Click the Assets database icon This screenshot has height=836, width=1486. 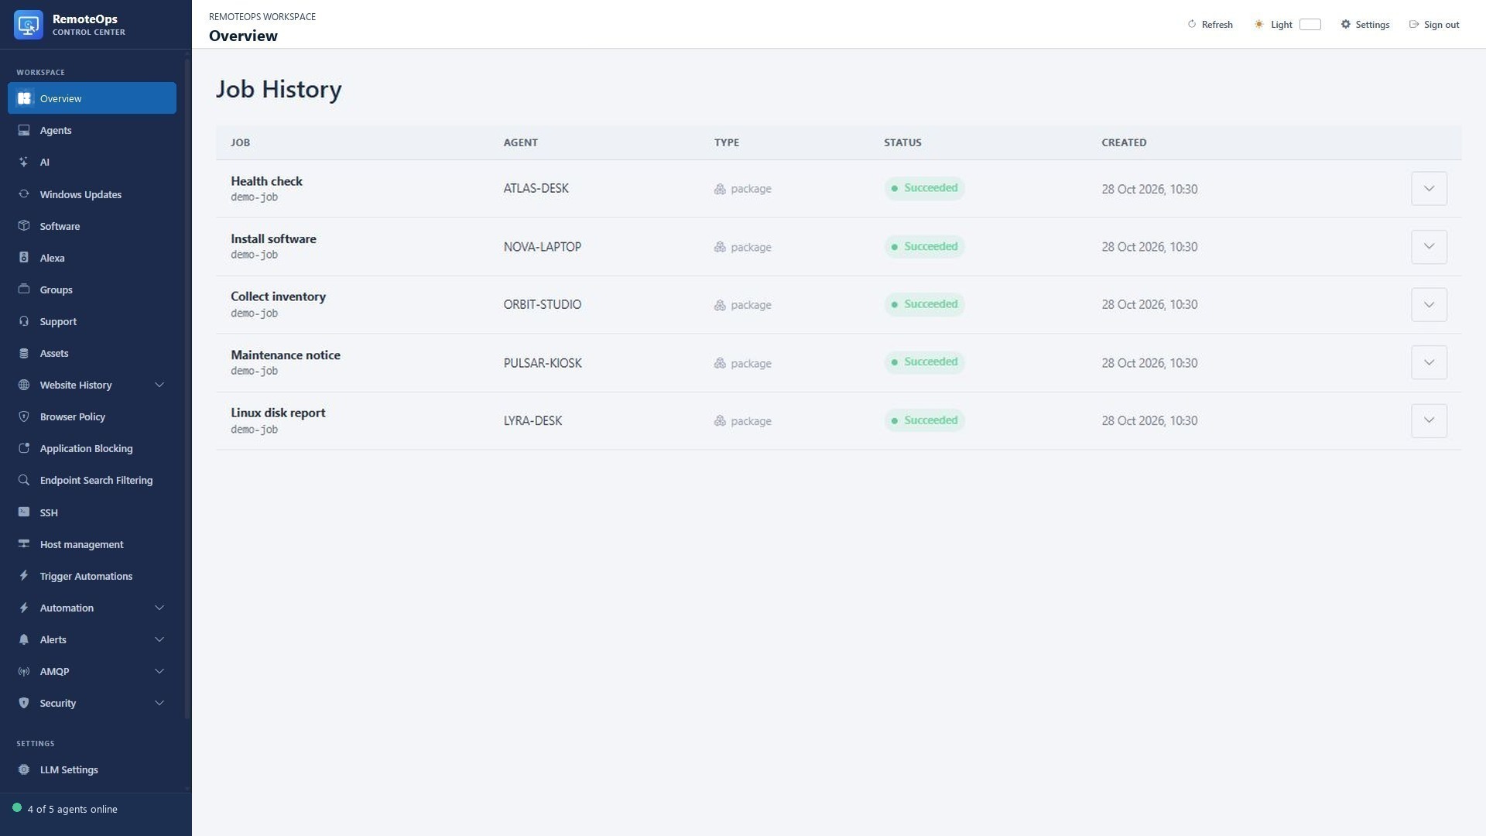(x=24, y=353)
